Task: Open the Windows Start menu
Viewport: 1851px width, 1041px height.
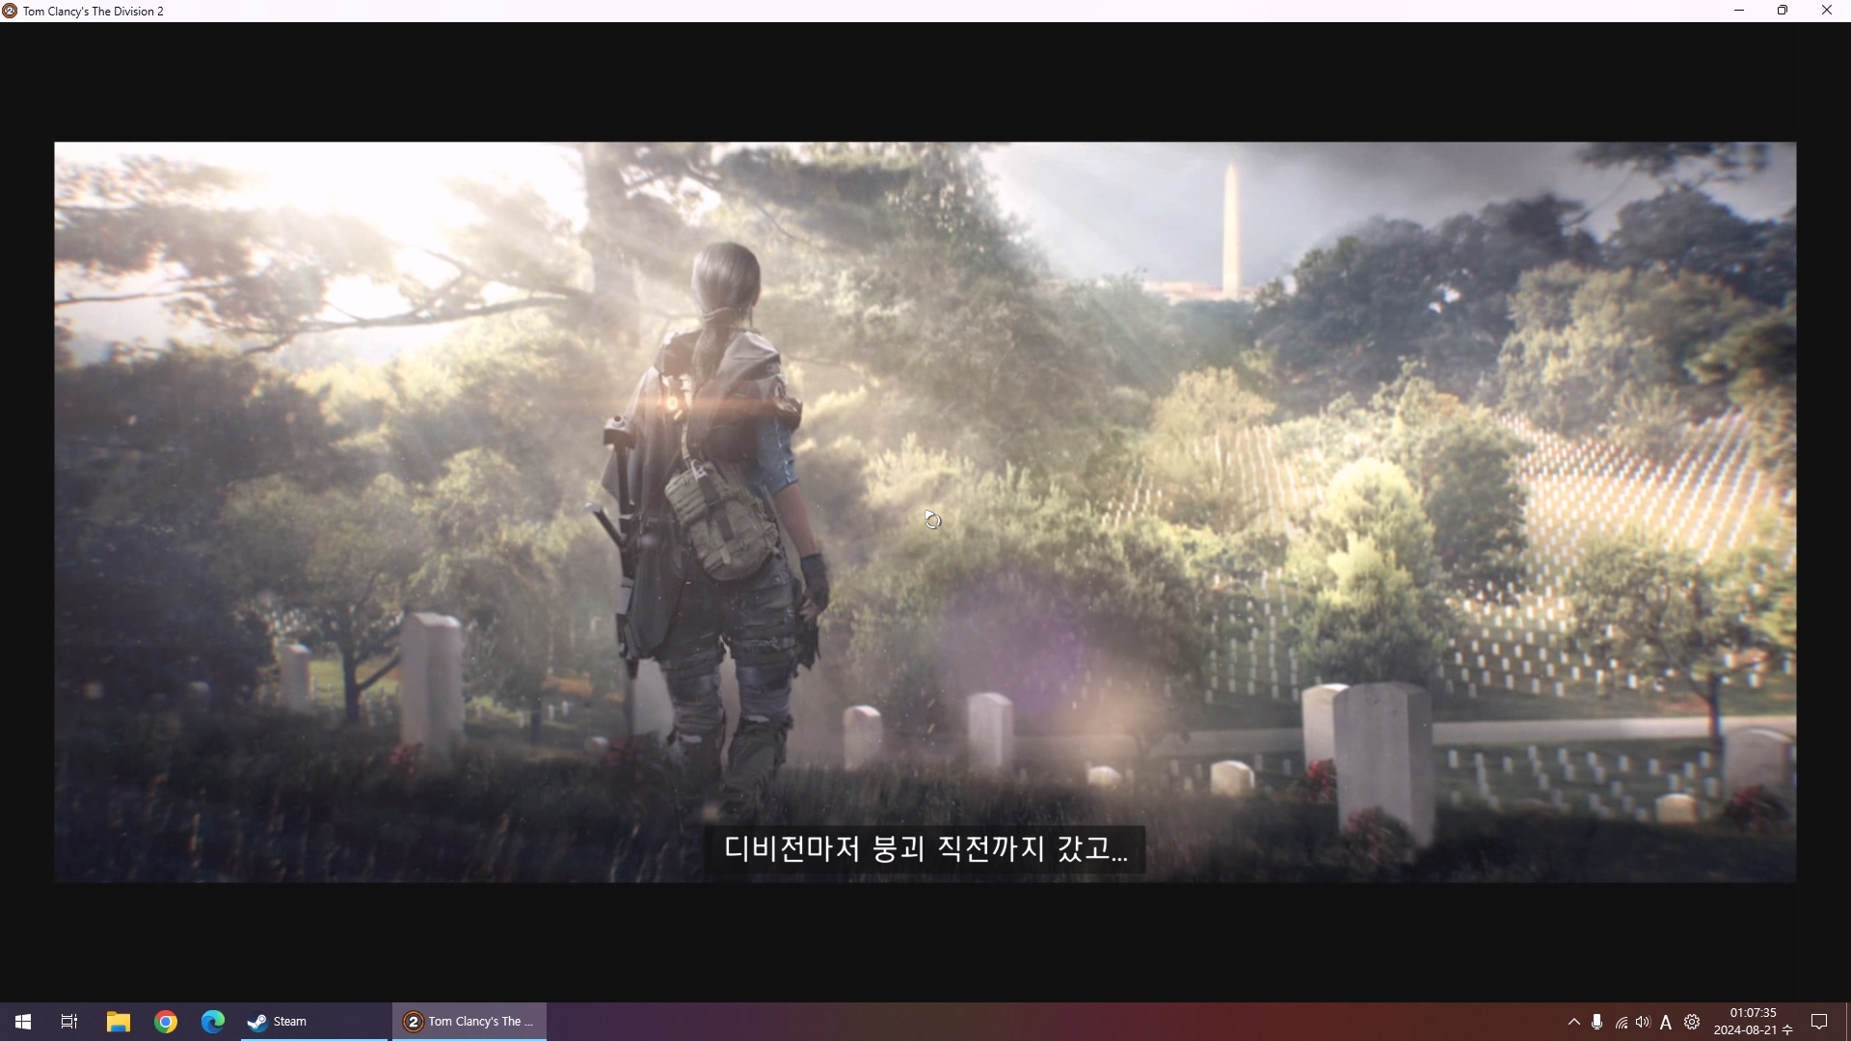Action: coord(23,1022)
